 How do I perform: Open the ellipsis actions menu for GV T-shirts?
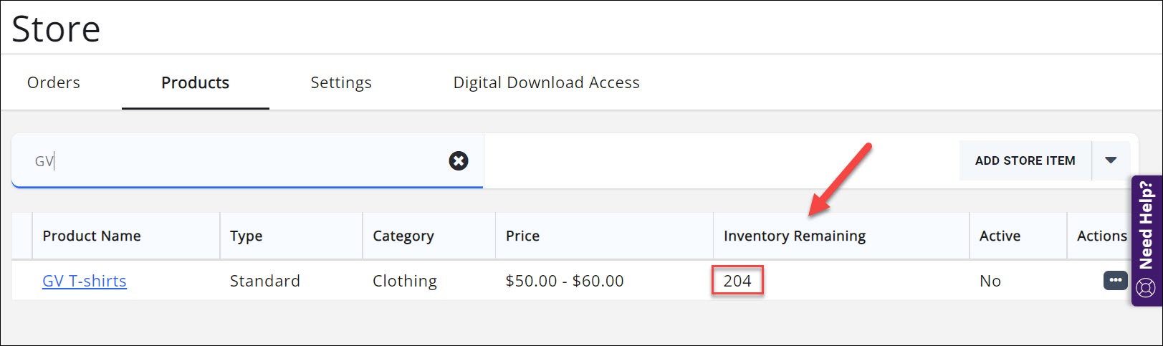pyautogui.click(x=1115, y=280)
